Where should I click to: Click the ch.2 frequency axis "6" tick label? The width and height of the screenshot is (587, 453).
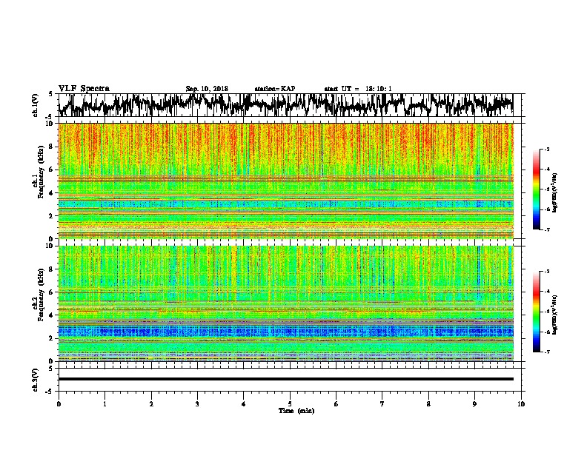pyautogui.click(x=52, y=292)
